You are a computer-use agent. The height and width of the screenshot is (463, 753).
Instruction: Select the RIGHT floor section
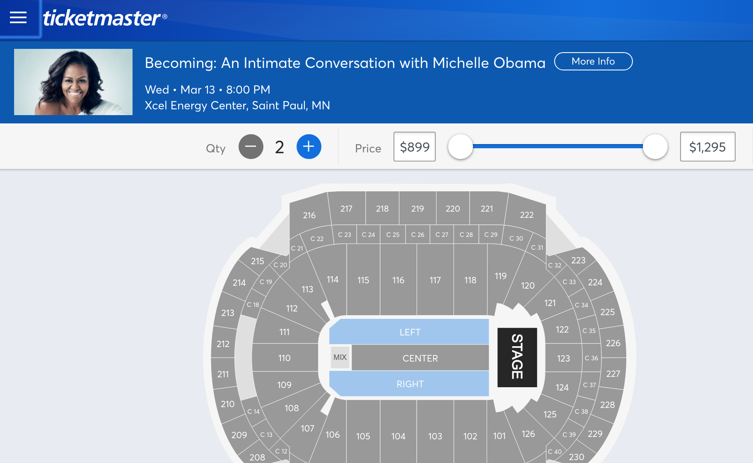click(x=409, y=383)
